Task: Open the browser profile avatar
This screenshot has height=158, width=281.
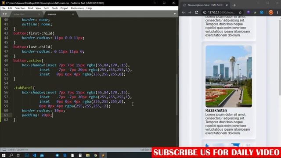Action: click(271, 12)
